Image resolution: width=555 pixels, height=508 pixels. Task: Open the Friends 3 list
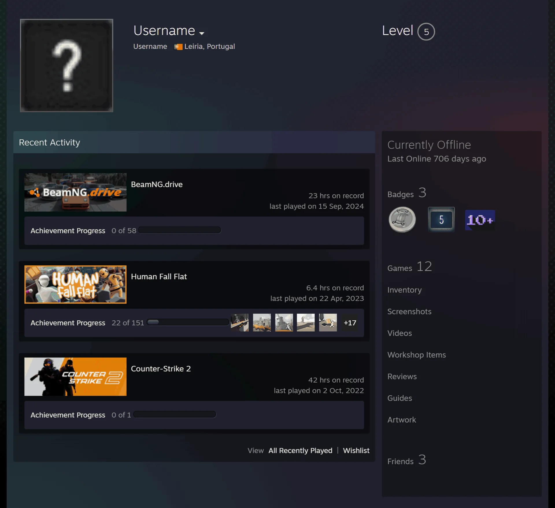[x=407, y=460]
